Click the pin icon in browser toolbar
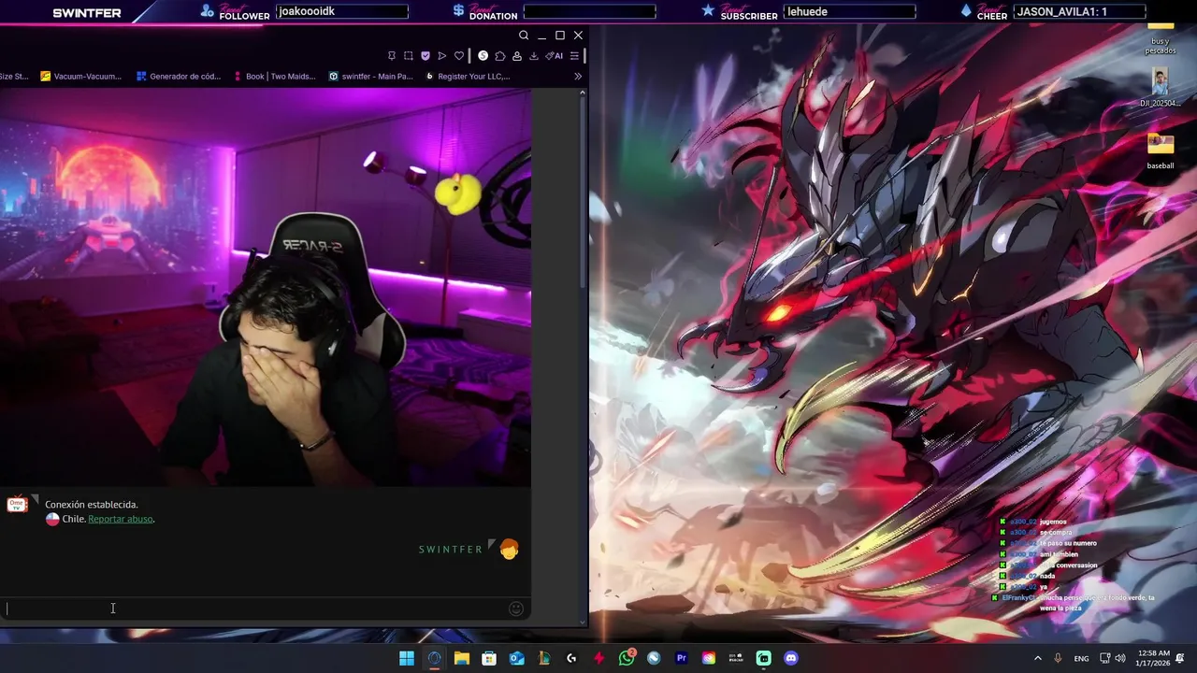The height and width of the screenshot is (673, 1197). coord(392,56)
